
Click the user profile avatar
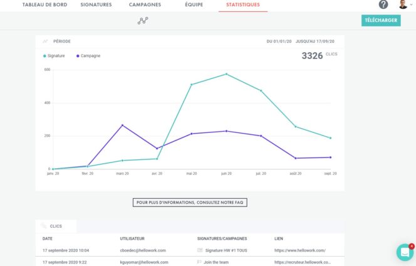coord(402,4)
